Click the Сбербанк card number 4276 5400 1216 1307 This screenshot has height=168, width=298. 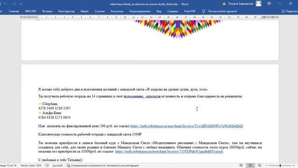click(x=54, y=108)
